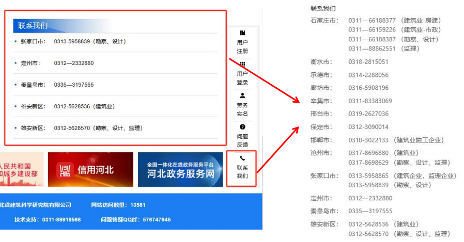Click 衡水市 number 0318-2815051
The width and height of the screenshot is (464, 242).
pyautogui.click(x=368, y=62)
